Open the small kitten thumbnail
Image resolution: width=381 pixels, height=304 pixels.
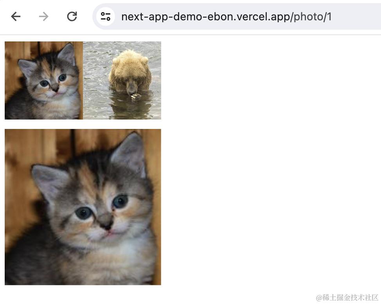44,80
